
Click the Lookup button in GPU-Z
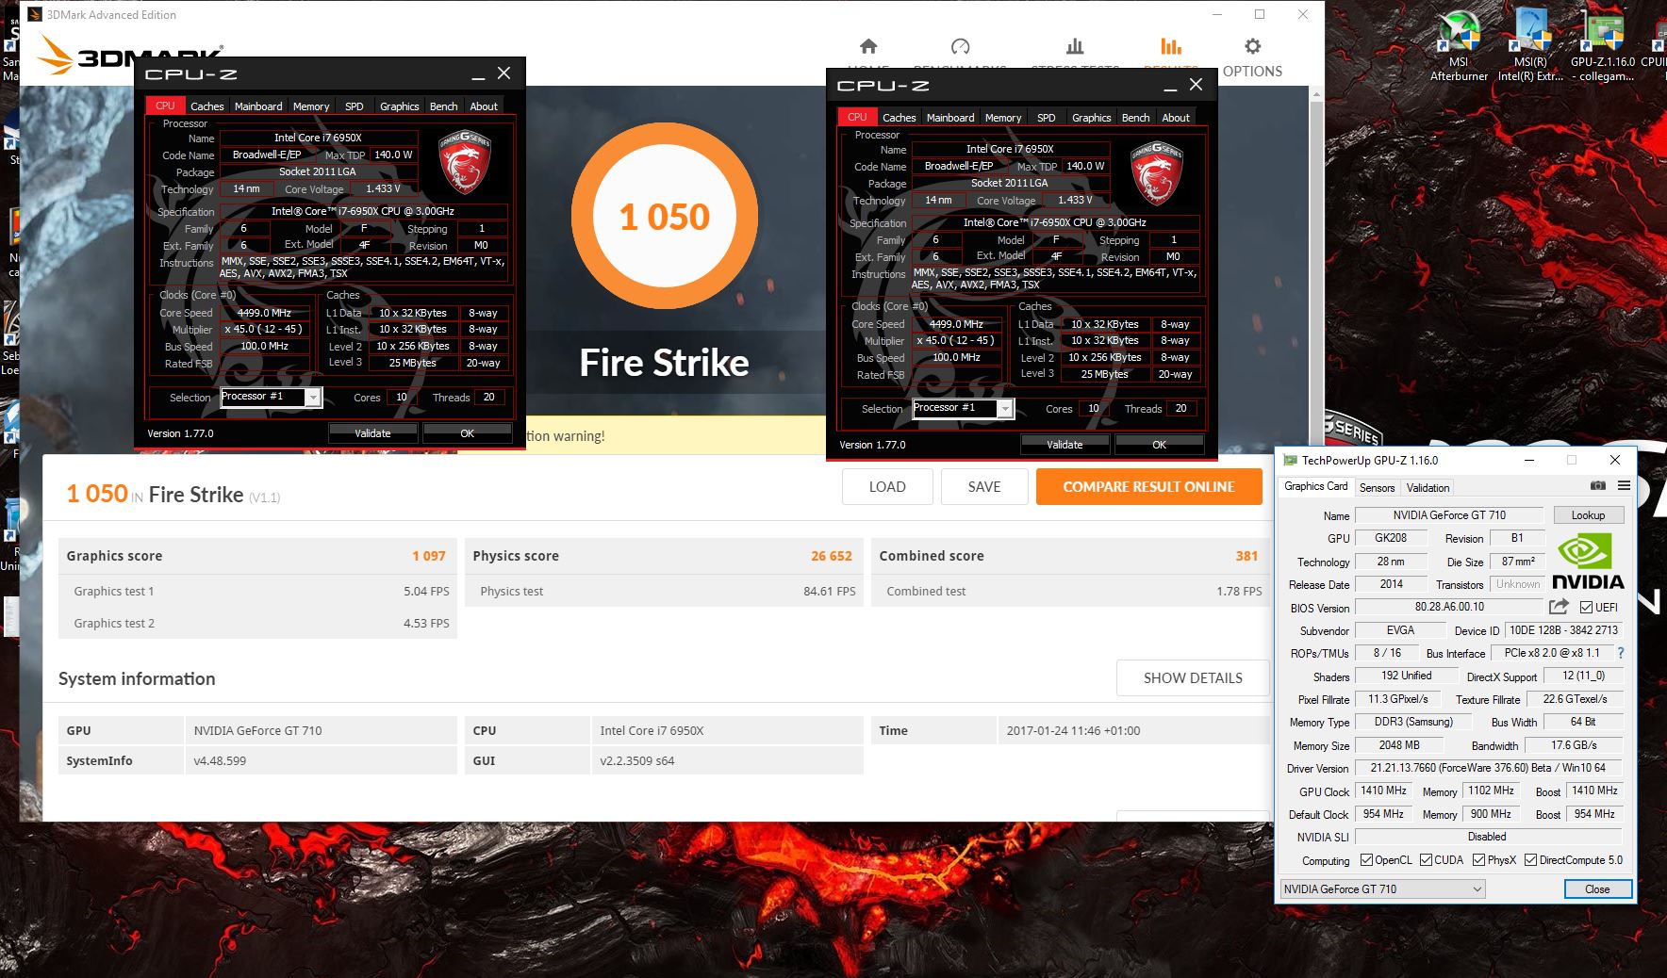tap(1588, 515)
